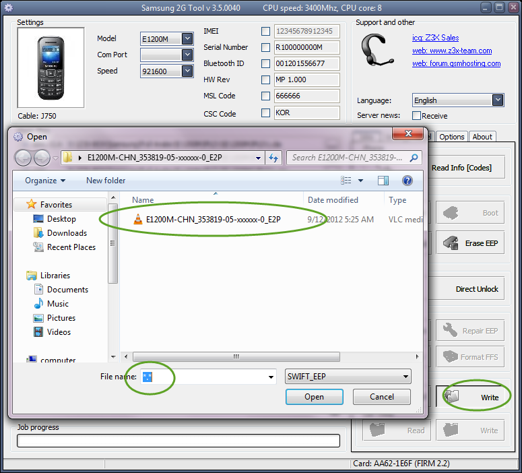Click the Direct Unlock button

click(467, 289)
